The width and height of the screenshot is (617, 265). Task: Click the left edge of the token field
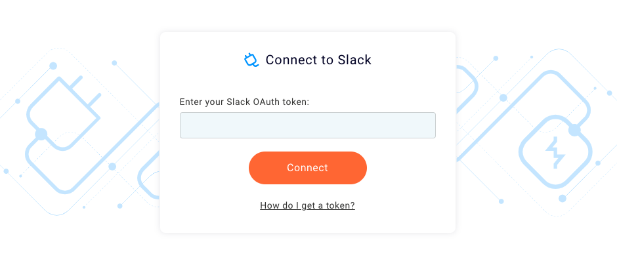tap(185, 125)
